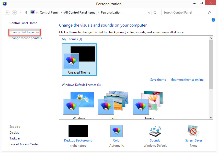
Task: Select All Control Panel Items breadcrumb
Action: point(79,13)
